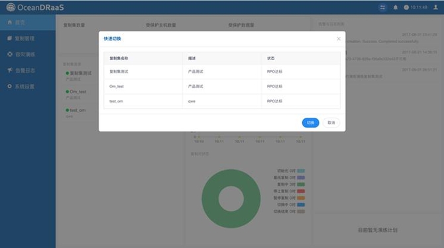Click the home icon in the sidebar
The width and height of the screenshot is (444, 248).
(10, 22)
